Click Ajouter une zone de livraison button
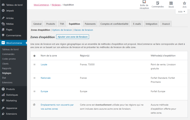190x120 pixels. (x=73, y=37)
